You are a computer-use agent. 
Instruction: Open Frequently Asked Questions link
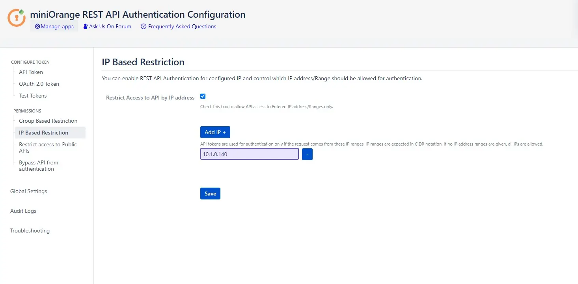pos(178,26)
